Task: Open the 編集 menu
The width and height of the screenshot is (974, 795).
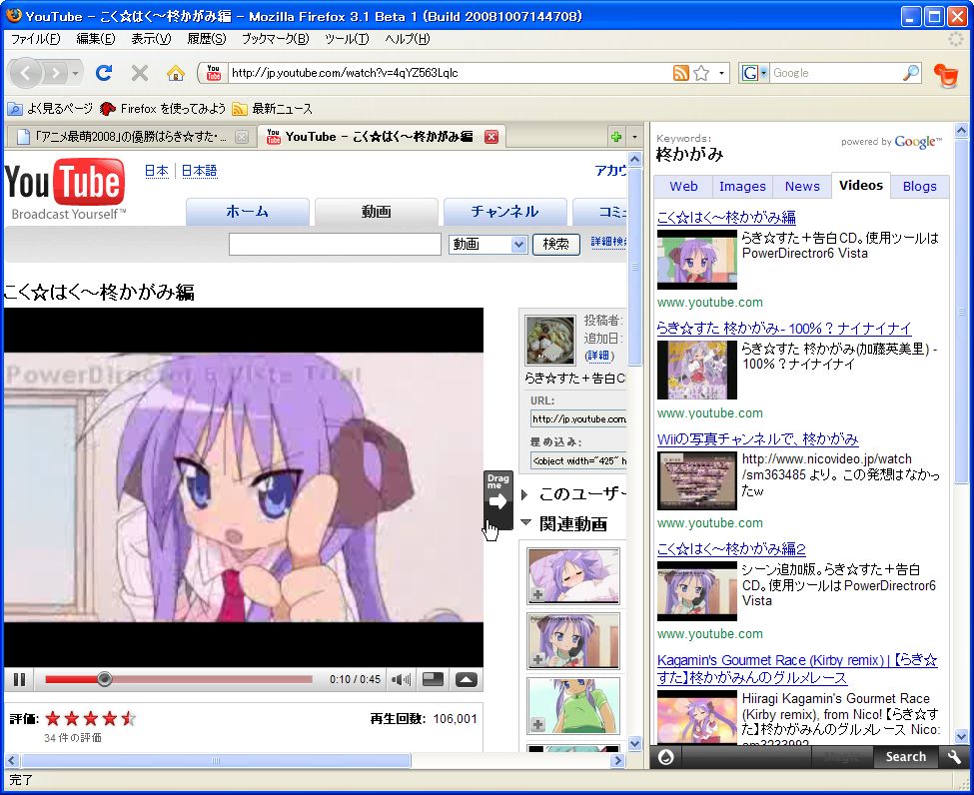Action: (96, 39)
